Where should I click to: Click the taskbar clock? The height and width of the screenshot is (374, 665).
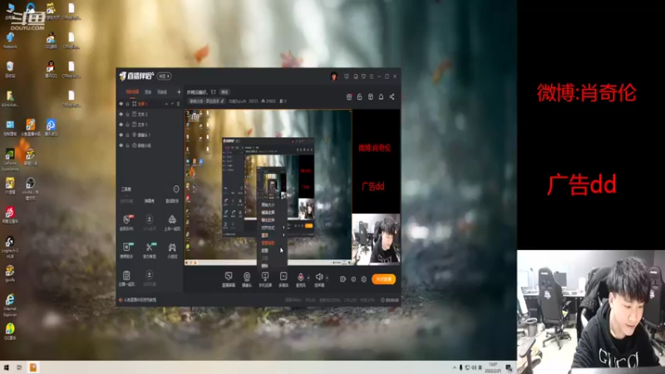point(493,367)
